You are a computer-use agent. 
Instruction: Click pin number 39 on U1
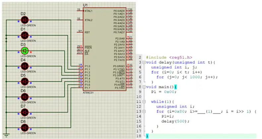(x=130, y=9)
